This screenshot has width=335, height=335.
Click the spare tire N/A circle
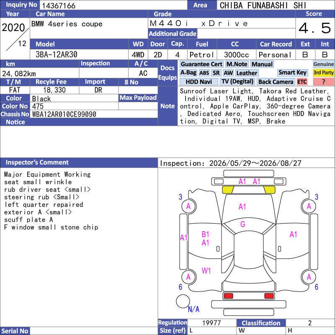coord(183,301)
